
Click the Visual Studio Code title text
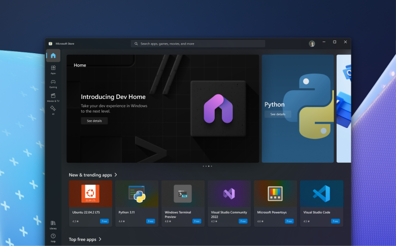[317, 213]
